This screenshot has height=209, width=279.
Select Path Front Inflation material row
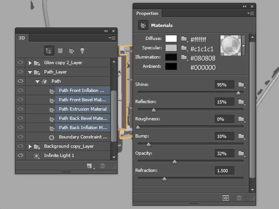point(83,90)
